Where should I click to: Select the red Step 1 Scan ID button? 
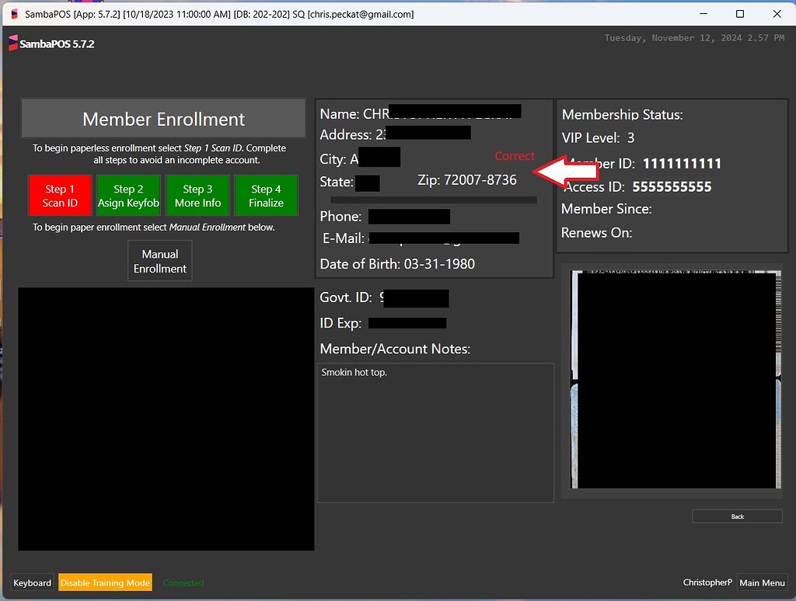(x=60, y=195)
